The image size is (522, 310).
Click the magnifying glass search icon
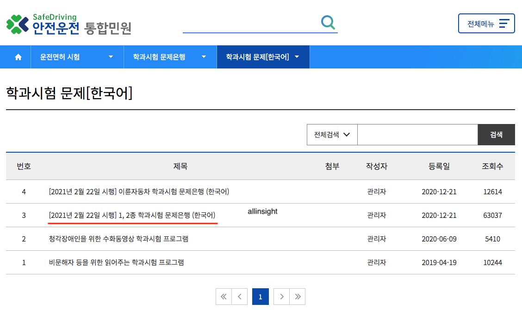pos(328,22)
